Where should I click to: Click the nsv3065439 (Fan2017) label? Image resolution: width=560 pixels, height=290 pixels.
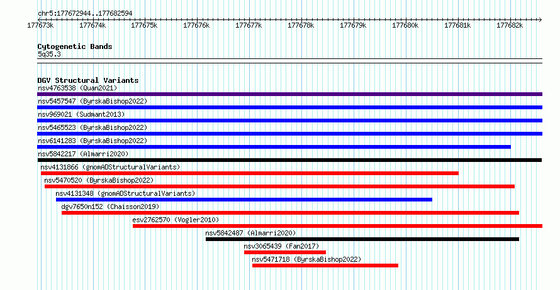click(281, 246)
